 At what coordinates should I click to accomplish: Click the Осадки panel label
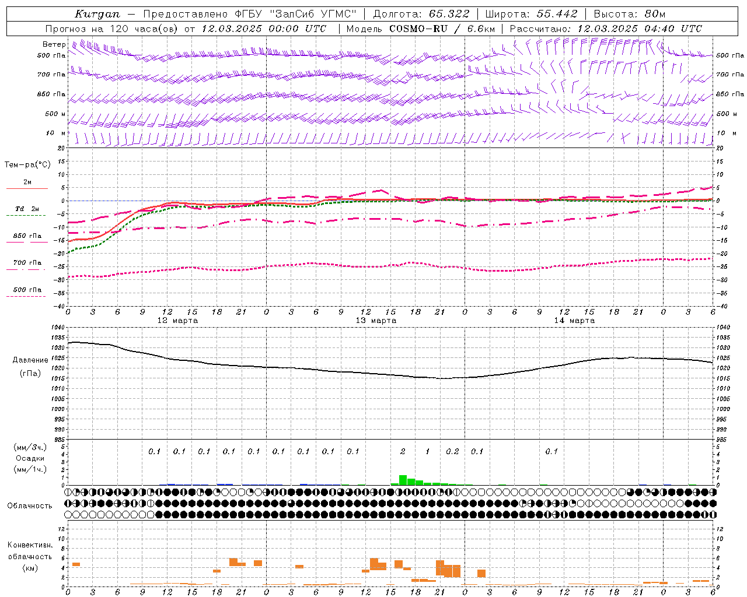(x=30, y=458)
